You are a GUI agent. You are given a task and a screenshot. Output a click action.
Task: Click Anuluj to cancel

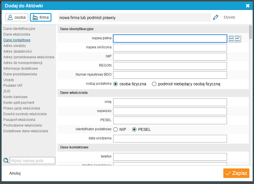15,173
